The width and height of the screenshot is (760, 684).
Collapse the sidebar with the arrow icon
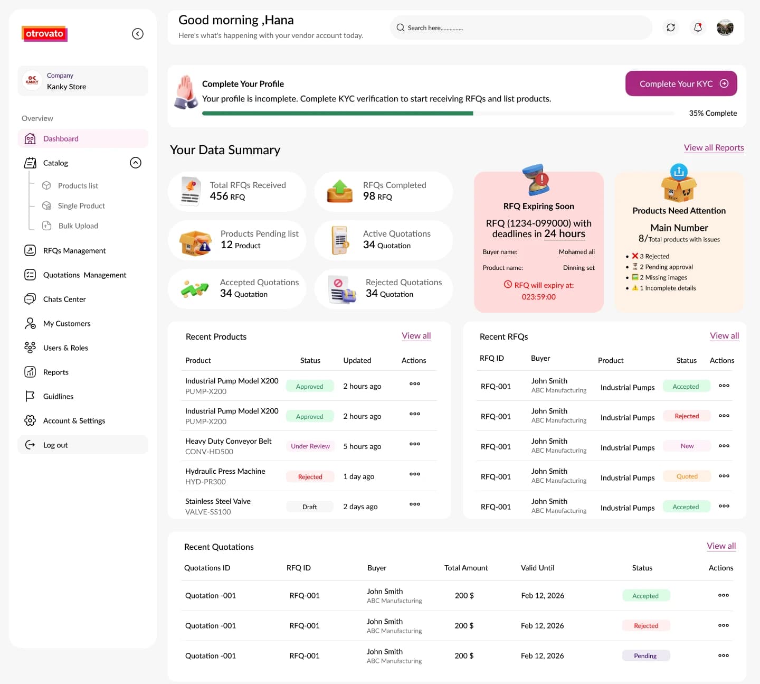pos(137,34)
